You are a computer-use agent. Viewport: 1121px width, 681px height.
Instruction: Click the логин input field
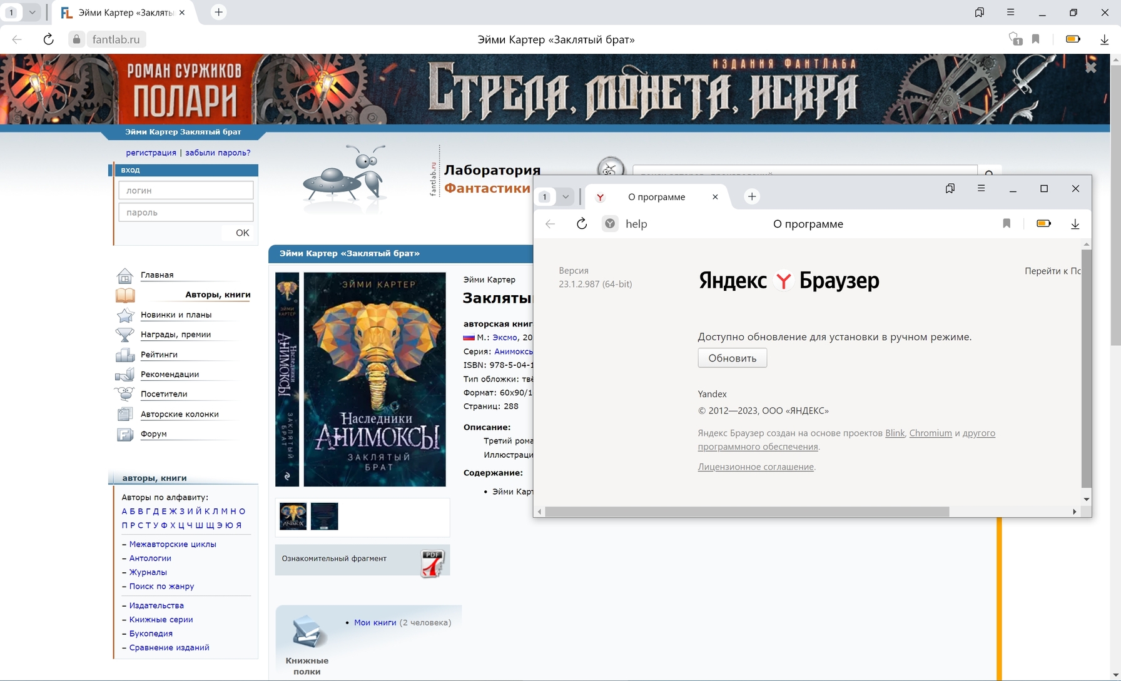coord(186,190)
